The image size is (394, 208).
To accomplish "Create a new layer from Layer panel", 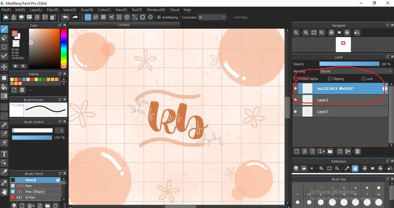I will coord(297,151).
